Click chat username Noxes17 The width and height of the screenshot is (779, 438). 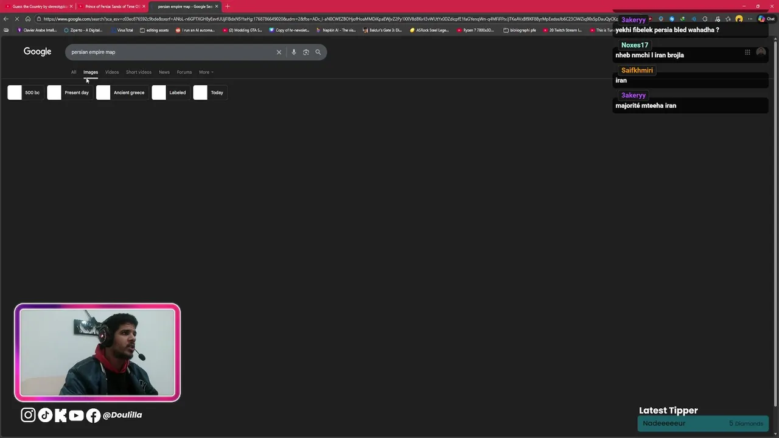[x=635, y=45]
